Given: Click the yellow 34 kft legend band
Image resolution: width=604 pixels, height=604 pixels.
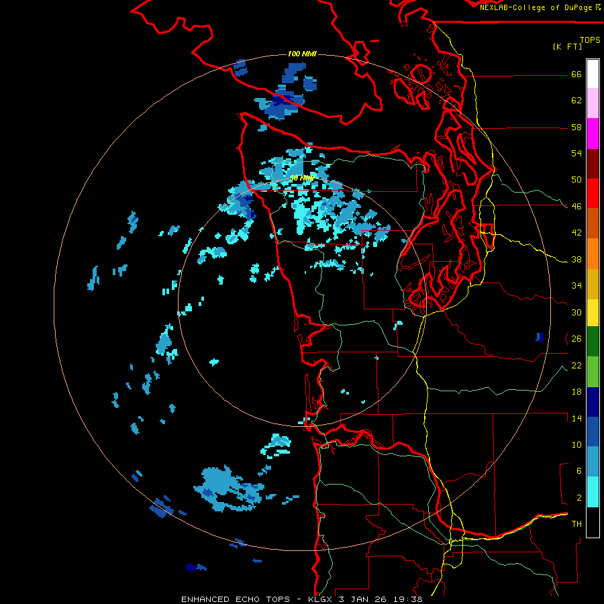Looking at the screenshot, I should coord(593,313).
